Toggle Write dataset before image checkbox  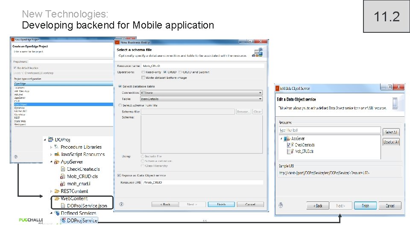point(143,78)
